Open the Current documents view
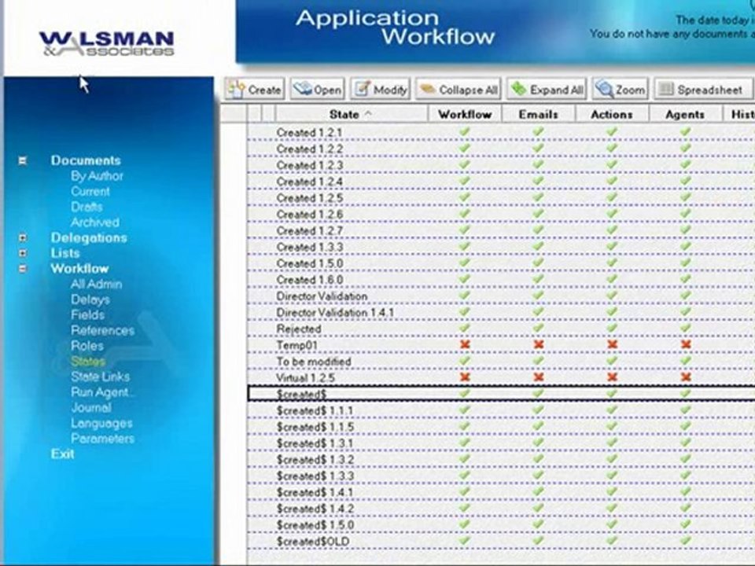Viewport: 755px width, 566px height. [90, 192]
